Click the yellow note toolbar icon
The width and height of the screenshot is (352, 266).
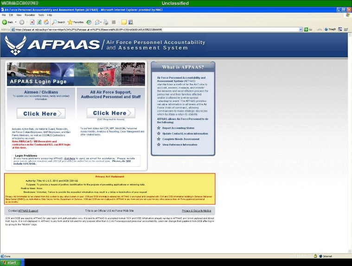(124, 22)
